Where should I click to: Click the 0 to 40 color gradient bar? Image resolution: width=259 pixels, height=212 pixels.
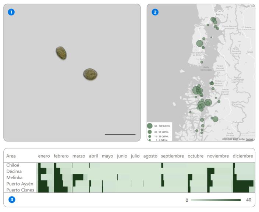click(216, 200)
